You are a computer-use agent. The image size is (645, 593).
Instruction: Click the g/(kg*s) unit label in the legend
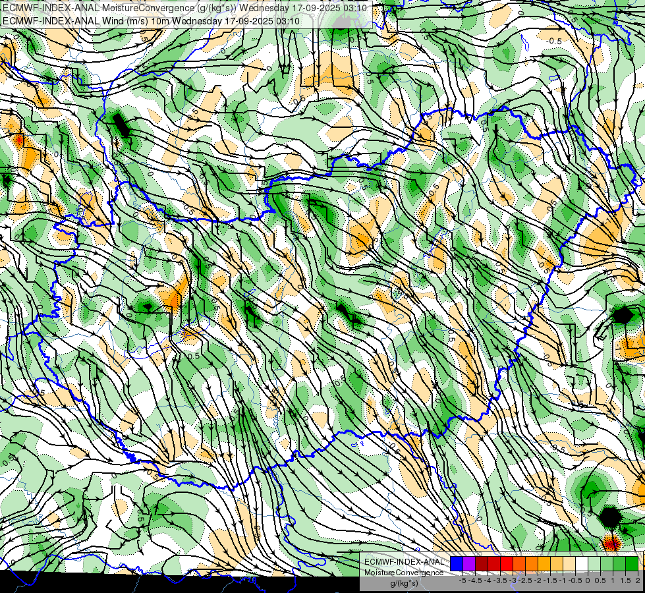click(405, 584)
